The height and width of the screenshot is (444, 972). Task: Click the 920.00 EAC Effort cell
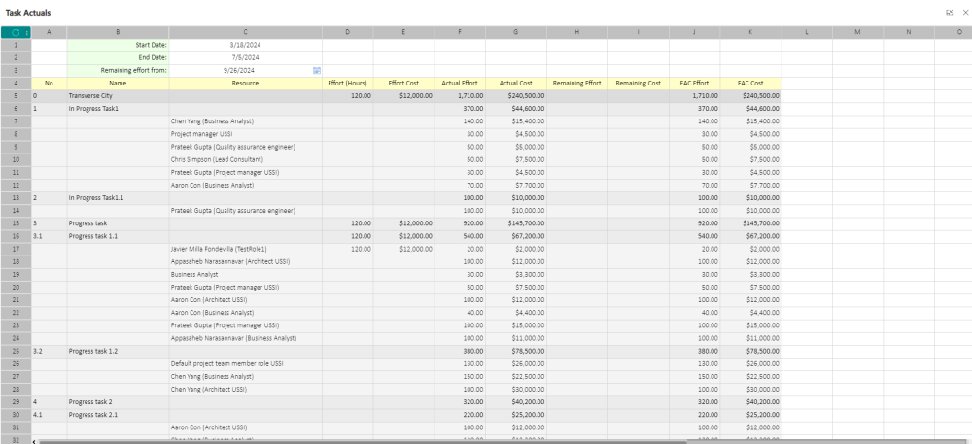695,222
